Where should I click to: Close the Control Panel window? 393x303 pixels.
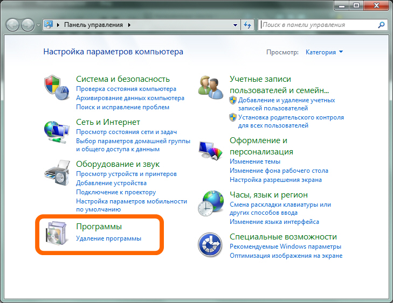pos(376,5)
